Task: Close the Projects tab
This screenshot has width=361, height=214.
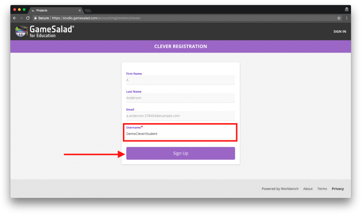Action: click(x=80, y=10)
